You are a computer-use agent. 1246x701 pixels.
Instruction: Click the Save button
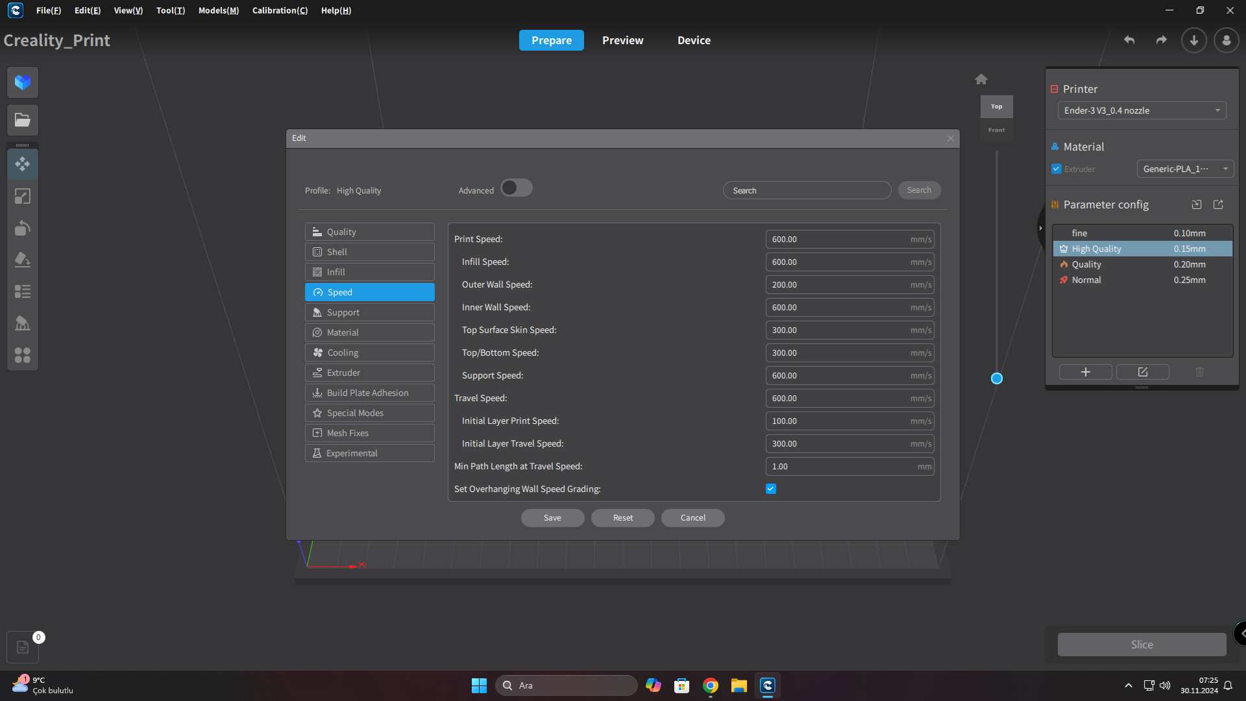point(552,517)
